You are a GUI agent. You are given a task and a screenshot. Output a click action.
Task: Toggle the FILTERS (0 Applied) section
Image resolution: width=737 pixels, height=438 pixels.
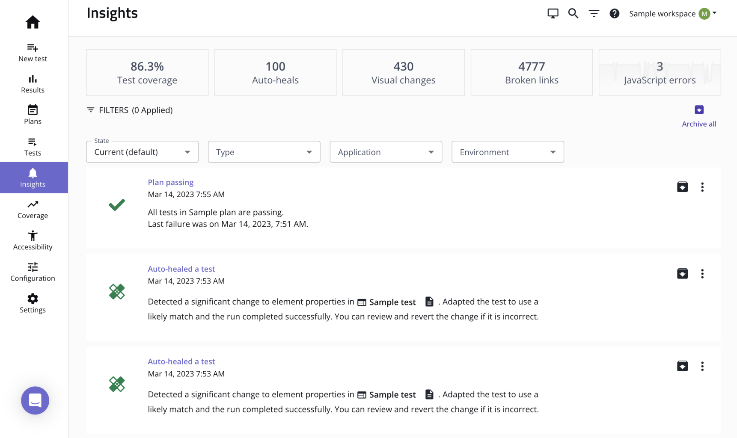130,110
